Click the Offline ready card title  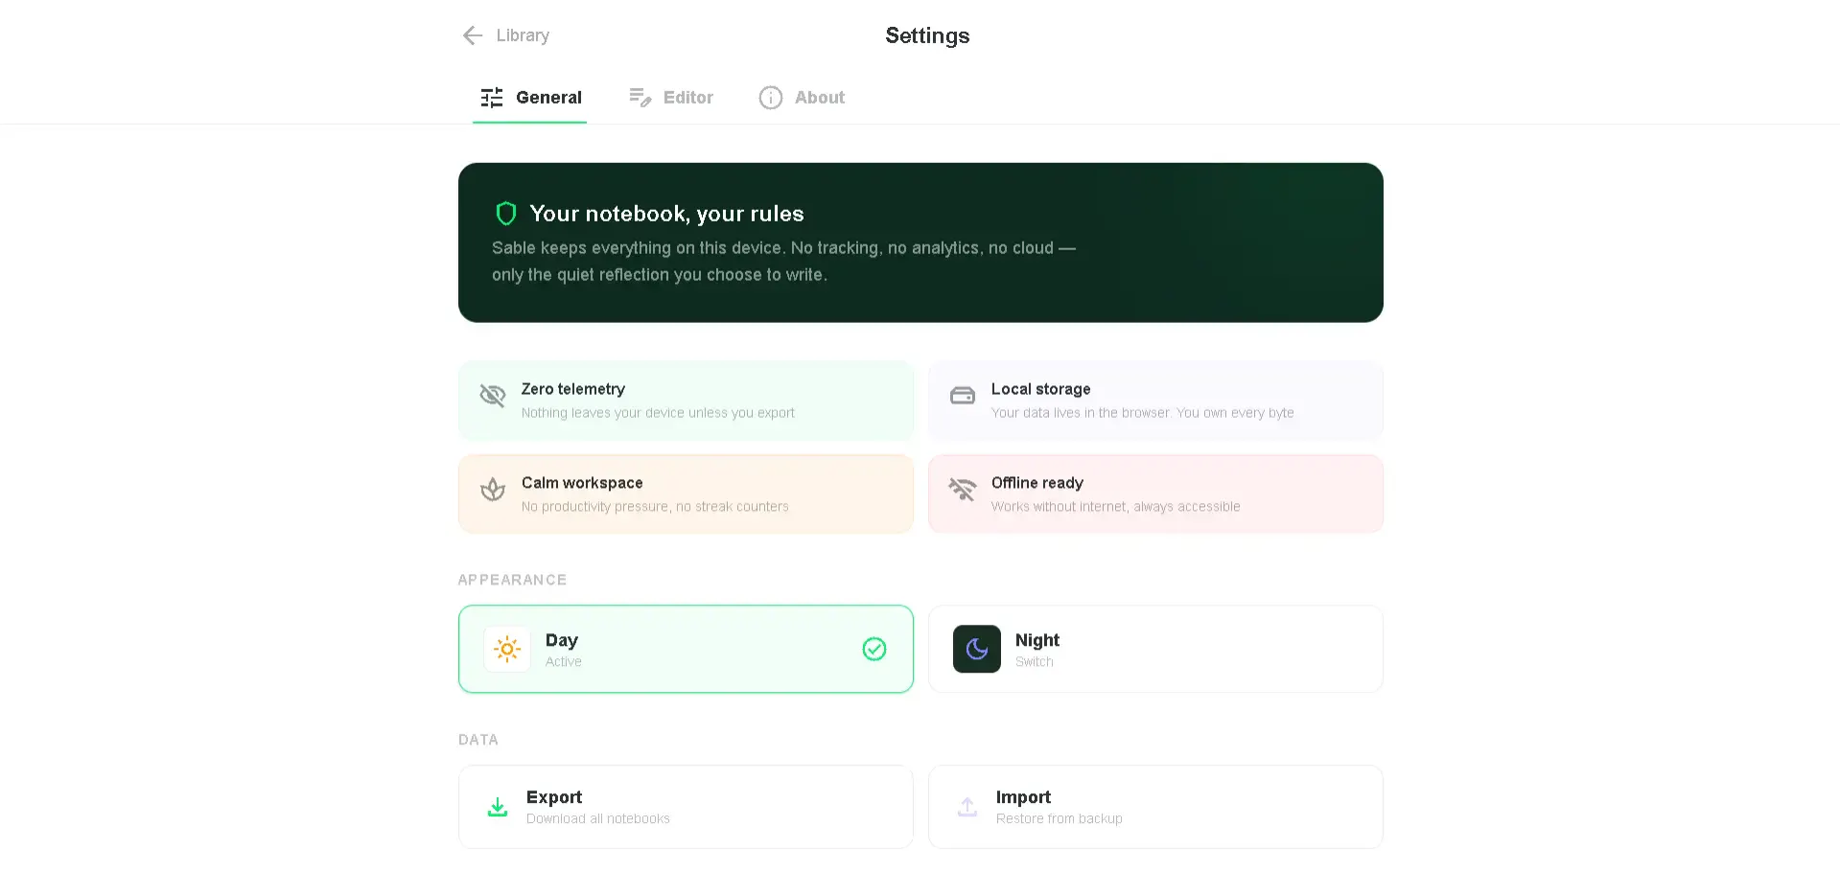1037,483
